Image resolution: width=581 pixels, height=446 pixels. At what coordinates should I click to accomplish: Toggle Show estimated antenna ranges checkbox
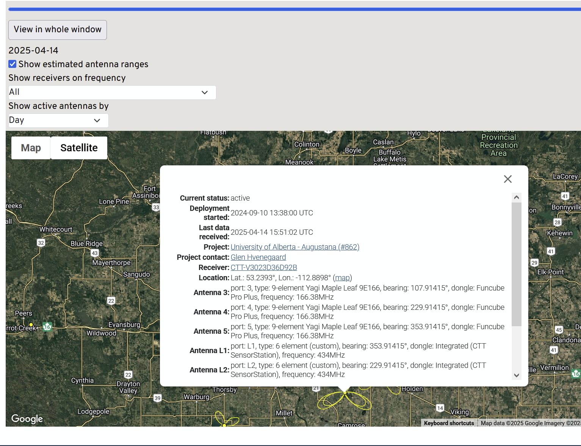pyautogui.click(x=13, y=64)
